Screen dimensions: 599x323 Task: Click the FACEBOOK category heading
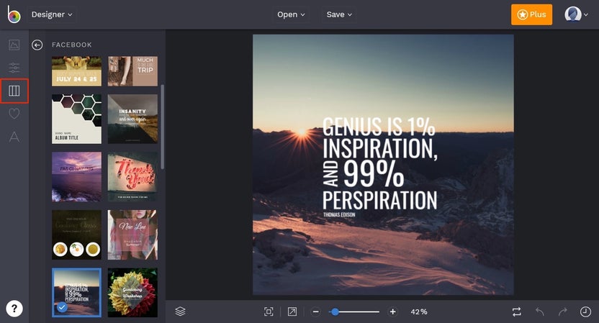click(72, 45)
